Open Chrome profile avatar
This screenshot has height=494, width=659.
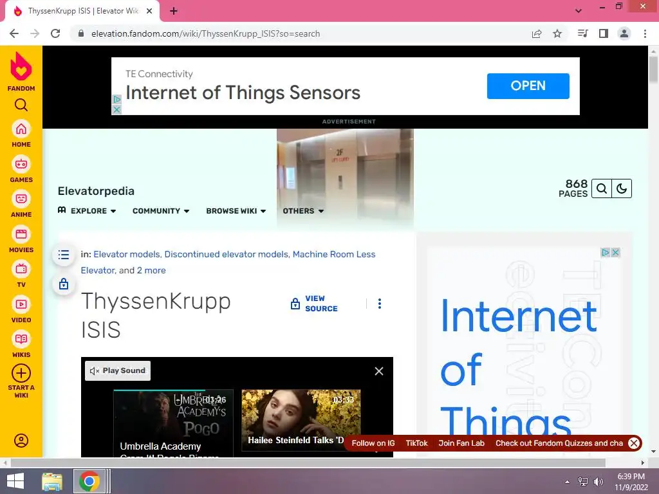(x=624, y=33)
